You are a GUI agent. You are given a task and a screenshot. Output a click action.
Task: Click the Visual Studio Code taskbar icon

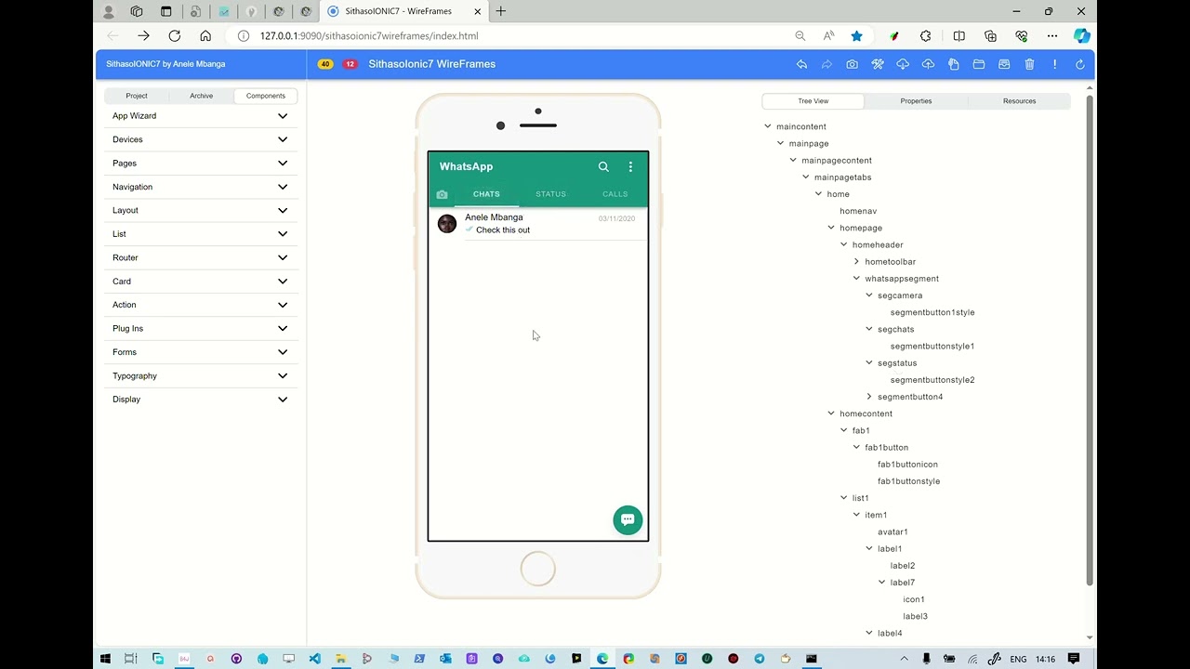(x=315, y=659)
